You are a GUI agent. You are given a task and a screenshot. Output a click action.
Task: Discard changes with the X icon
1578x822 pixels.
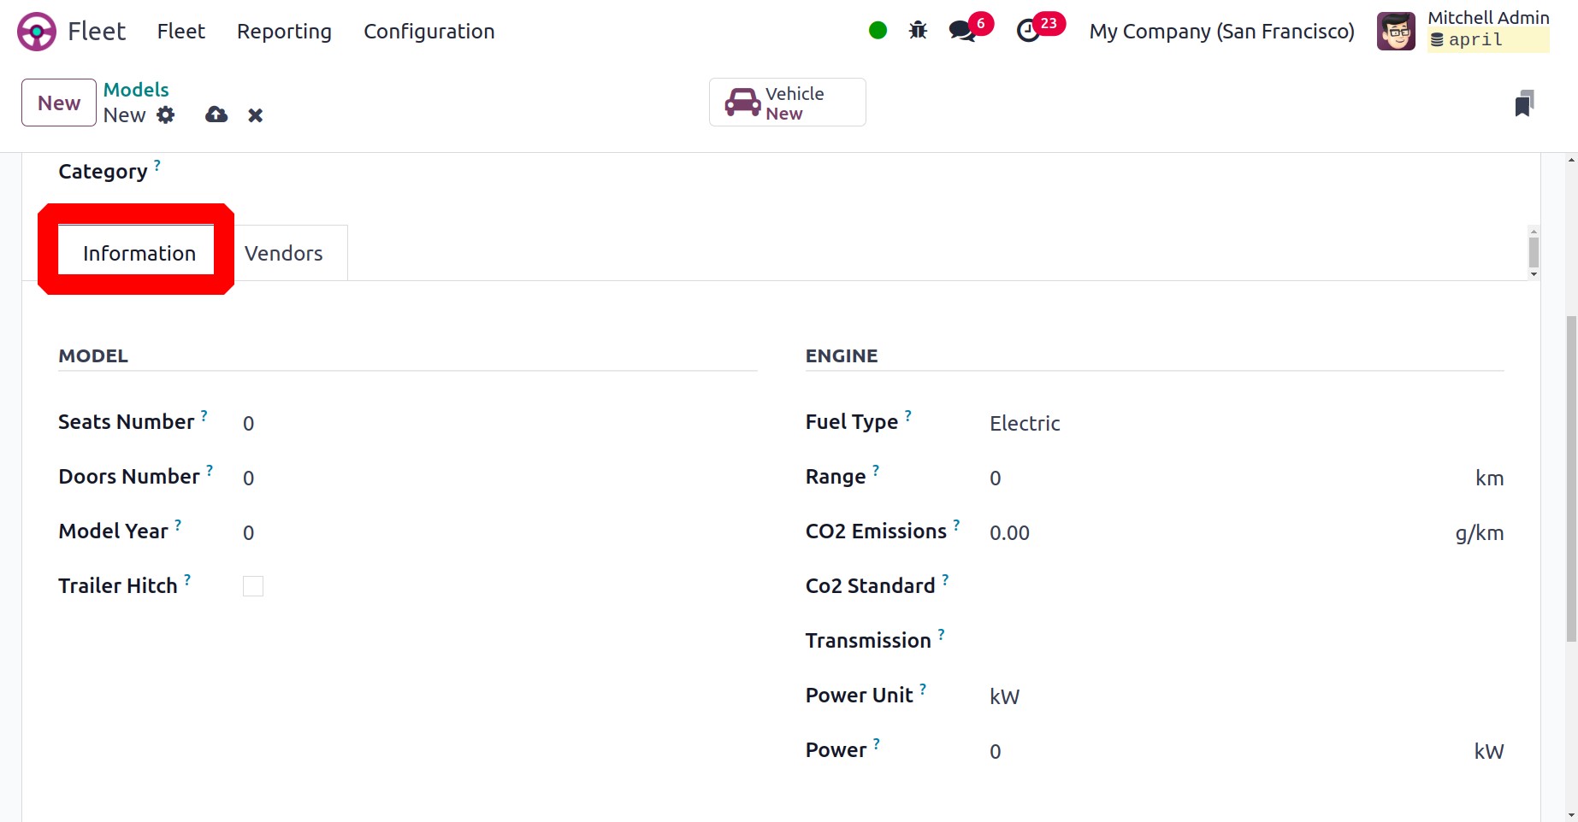(x=255, y=115)
